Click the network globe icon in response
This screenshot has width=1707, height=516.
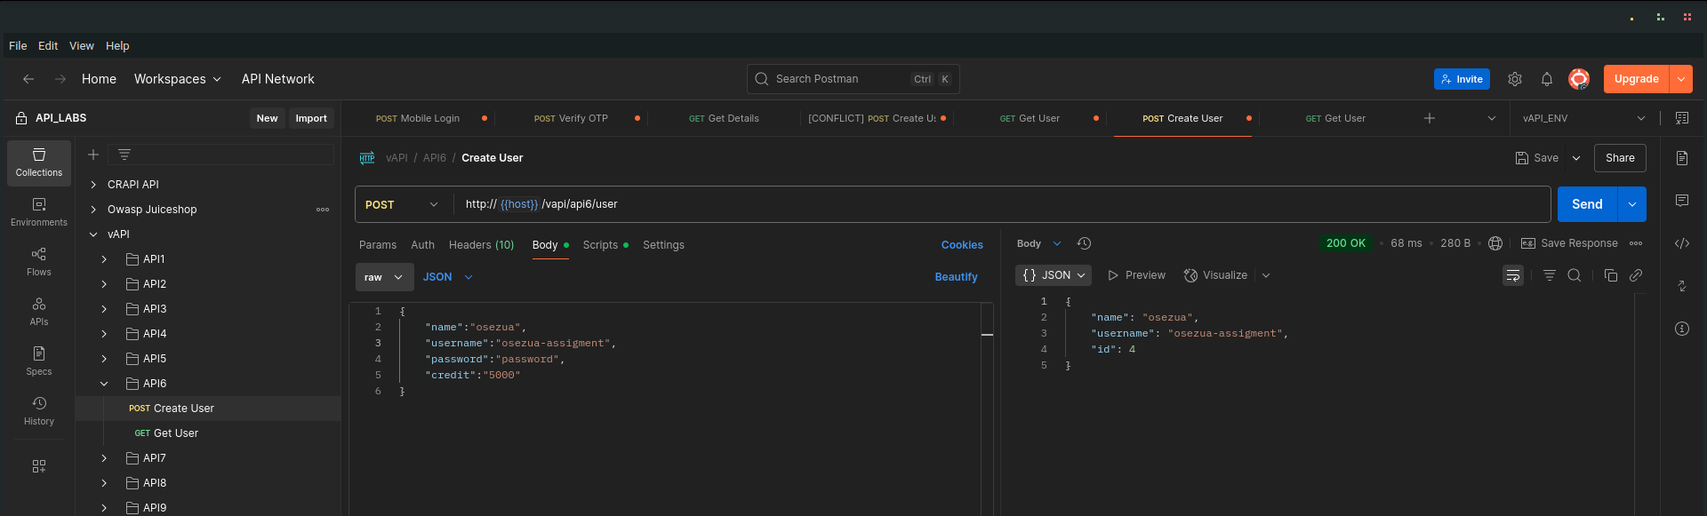[x=1495, y=243]
